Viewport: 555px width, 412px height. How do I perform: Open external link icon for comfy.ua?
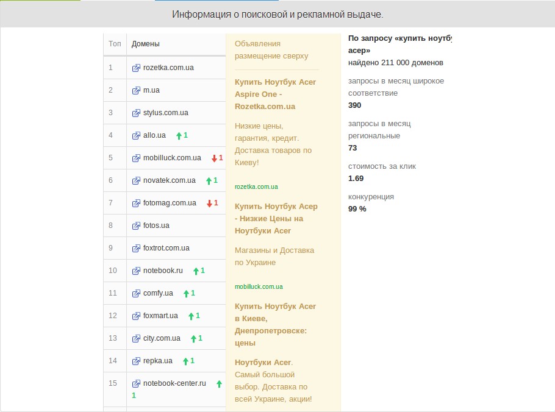click(136, 293)
